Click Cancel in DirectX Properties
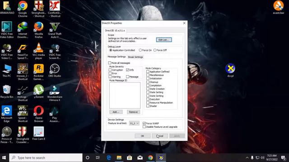289x162 pixels. click(x=160, y=136)
